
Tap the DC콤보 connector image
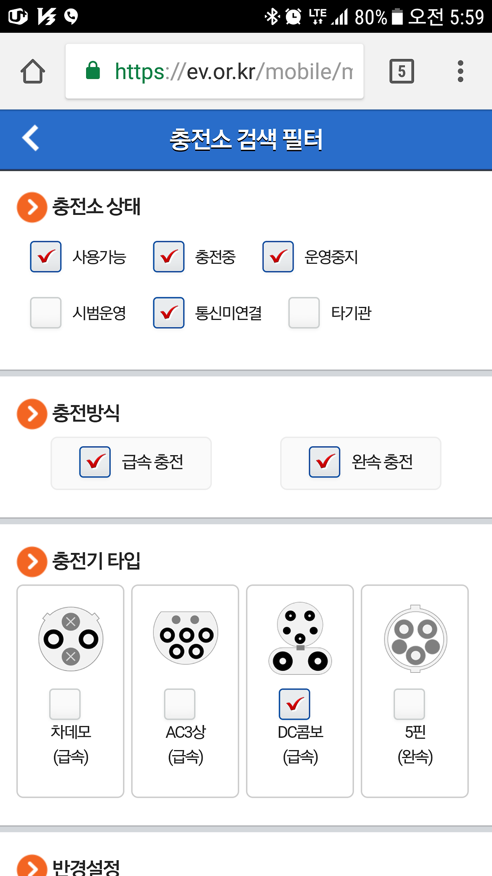click(300, 638)
